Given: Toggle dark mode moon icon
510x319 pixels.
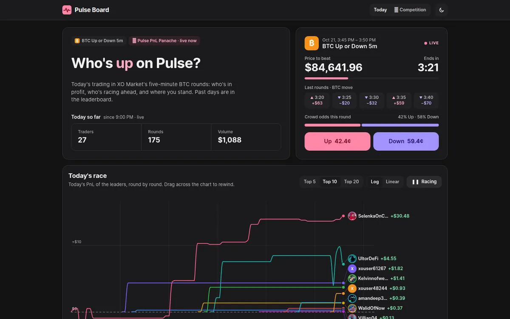Looking at the screenshot, I should [x=442, y=10].
